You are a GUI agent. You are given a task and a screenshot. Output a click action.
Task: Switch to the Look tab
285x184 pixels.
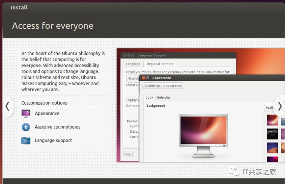(x=149, y=97)
